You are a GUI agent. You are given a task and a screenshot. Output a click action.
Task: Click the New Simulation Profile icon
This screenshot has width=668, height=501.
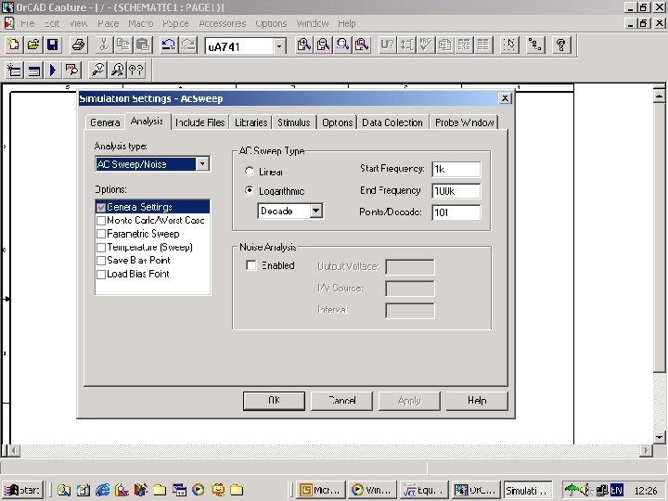(x=14, y=70)
